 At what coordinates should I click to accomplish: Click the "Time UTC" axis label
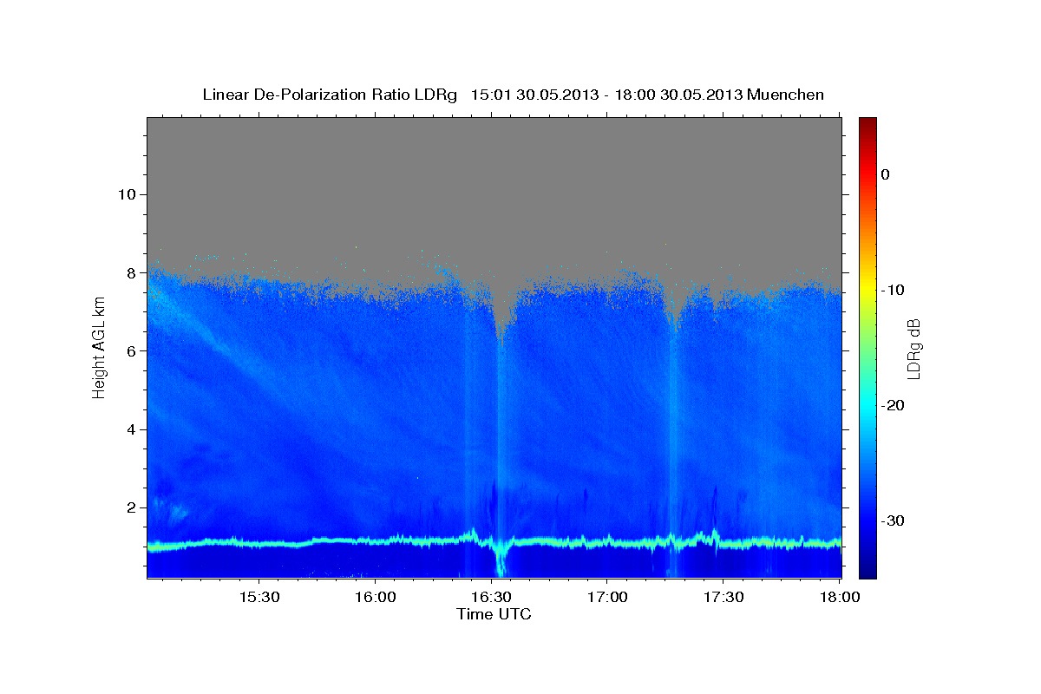tap(494, 614)
